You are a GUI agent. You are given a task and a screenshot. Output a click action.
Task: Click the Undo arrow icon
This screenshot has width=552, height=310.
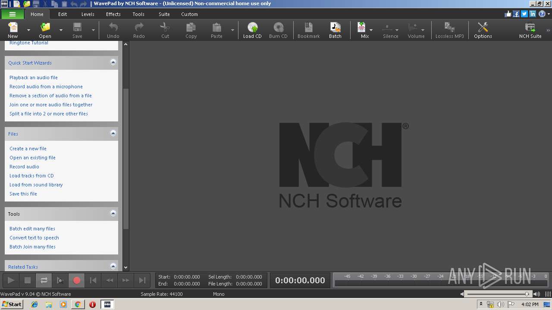pyautogui.click(x=113, y=28)
